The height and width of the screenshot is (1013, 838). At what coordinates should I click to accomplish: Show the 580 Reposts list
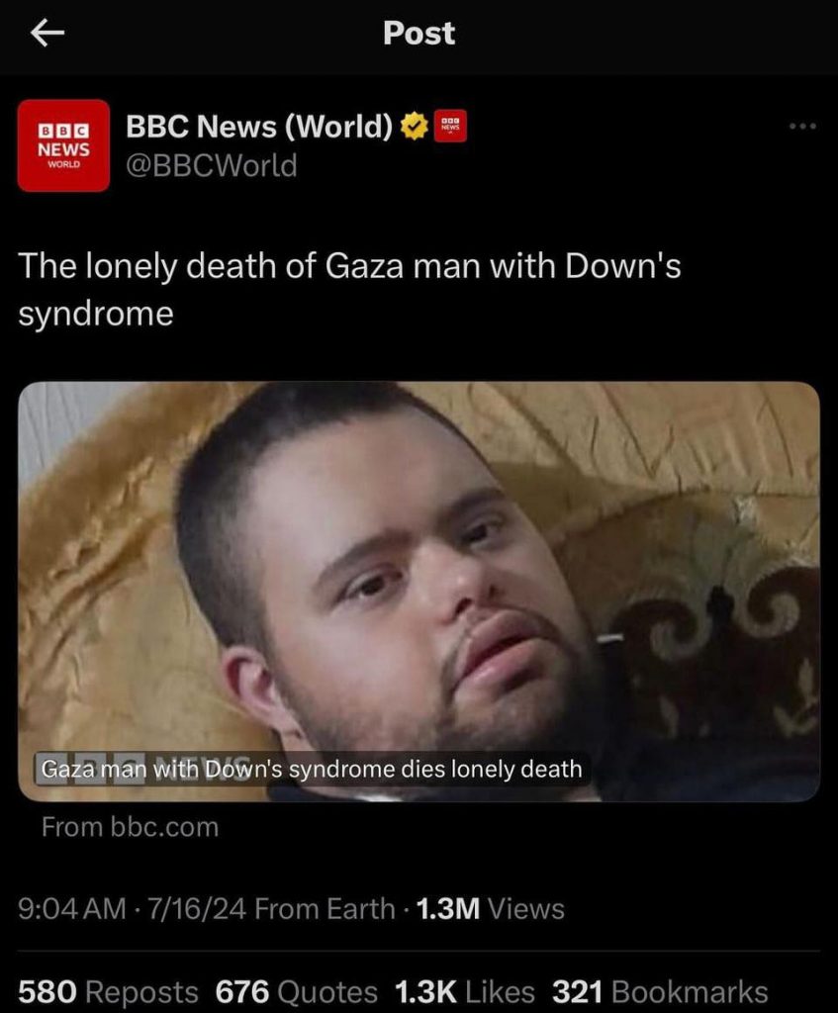click(108, 991)
